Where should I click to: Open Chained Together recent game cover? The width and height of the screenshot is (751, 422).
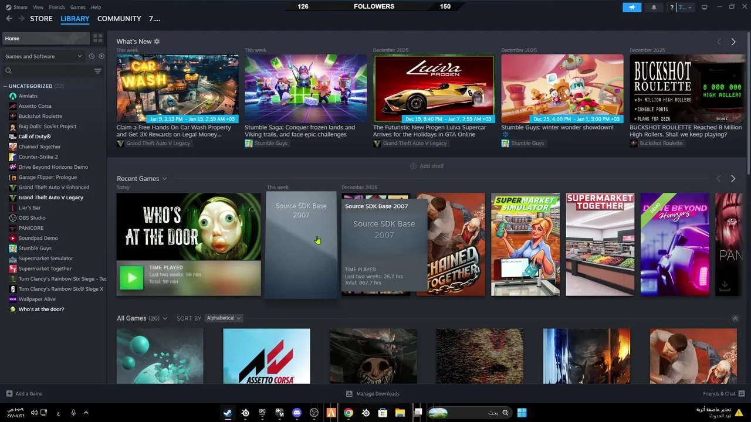(x=456, y=244)
